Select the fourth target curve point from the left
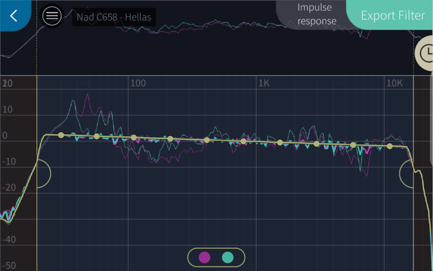Image resolution: width=433 pixels, height=271 pixels. click(x=170, y=139)
